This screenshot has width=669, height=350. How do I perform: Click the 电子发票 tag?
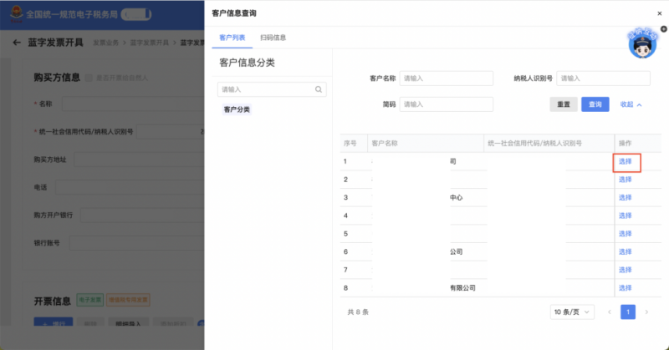pos(90,300)
